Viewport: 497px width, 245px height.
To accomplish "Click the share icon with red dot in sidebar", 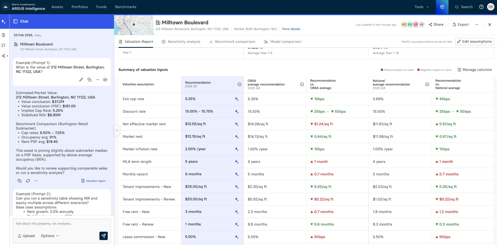I will coord(3,56).
